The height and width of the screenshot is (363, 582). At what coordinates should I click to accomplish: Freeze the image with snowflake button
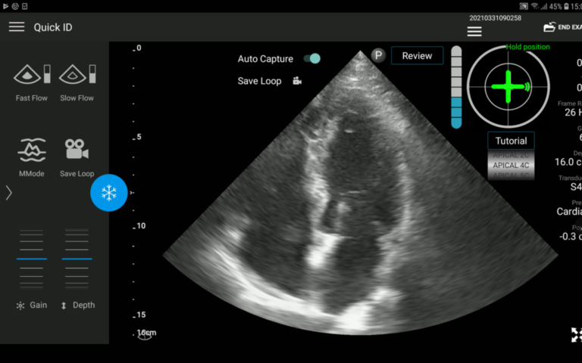109,193
